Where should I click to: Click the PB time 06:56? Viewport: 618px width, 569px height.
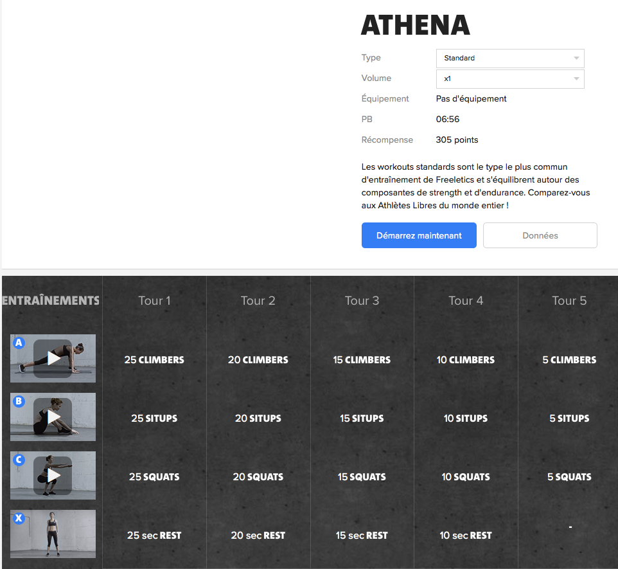[447, 119]
